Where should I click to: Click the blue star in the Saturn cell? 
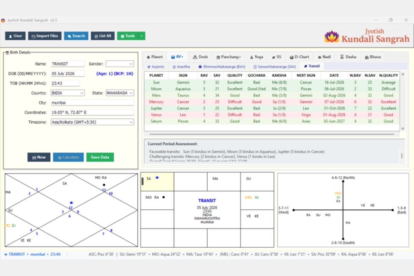(x=157, y=178)
